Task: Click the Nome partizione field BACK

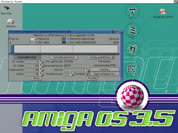Action: (76, 66)
